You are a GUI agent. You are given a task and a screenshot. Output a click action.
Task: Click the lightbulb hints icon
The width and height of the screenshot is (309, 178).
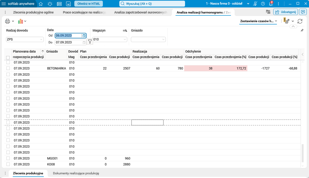50,4
